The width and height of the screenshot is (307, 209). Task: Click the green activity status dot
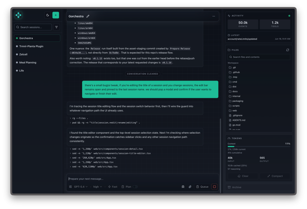click(289, 16)
